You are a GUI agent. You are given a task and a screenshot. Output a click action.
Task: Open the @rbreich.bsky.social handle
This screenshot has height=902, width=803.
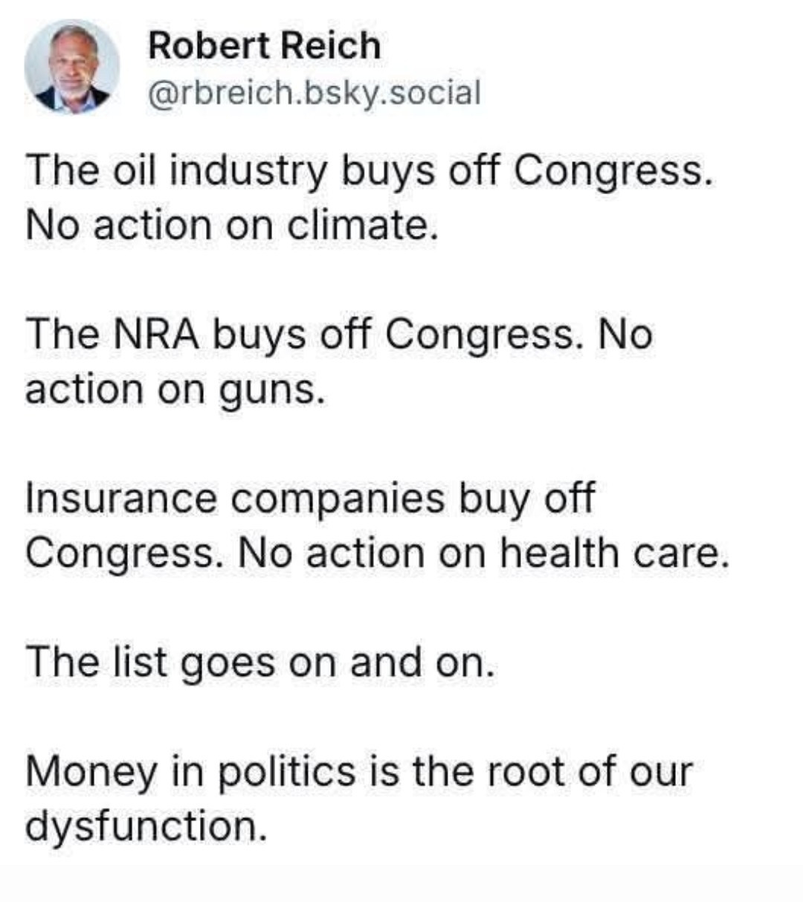pyautogui.click(x=315, y=93)
